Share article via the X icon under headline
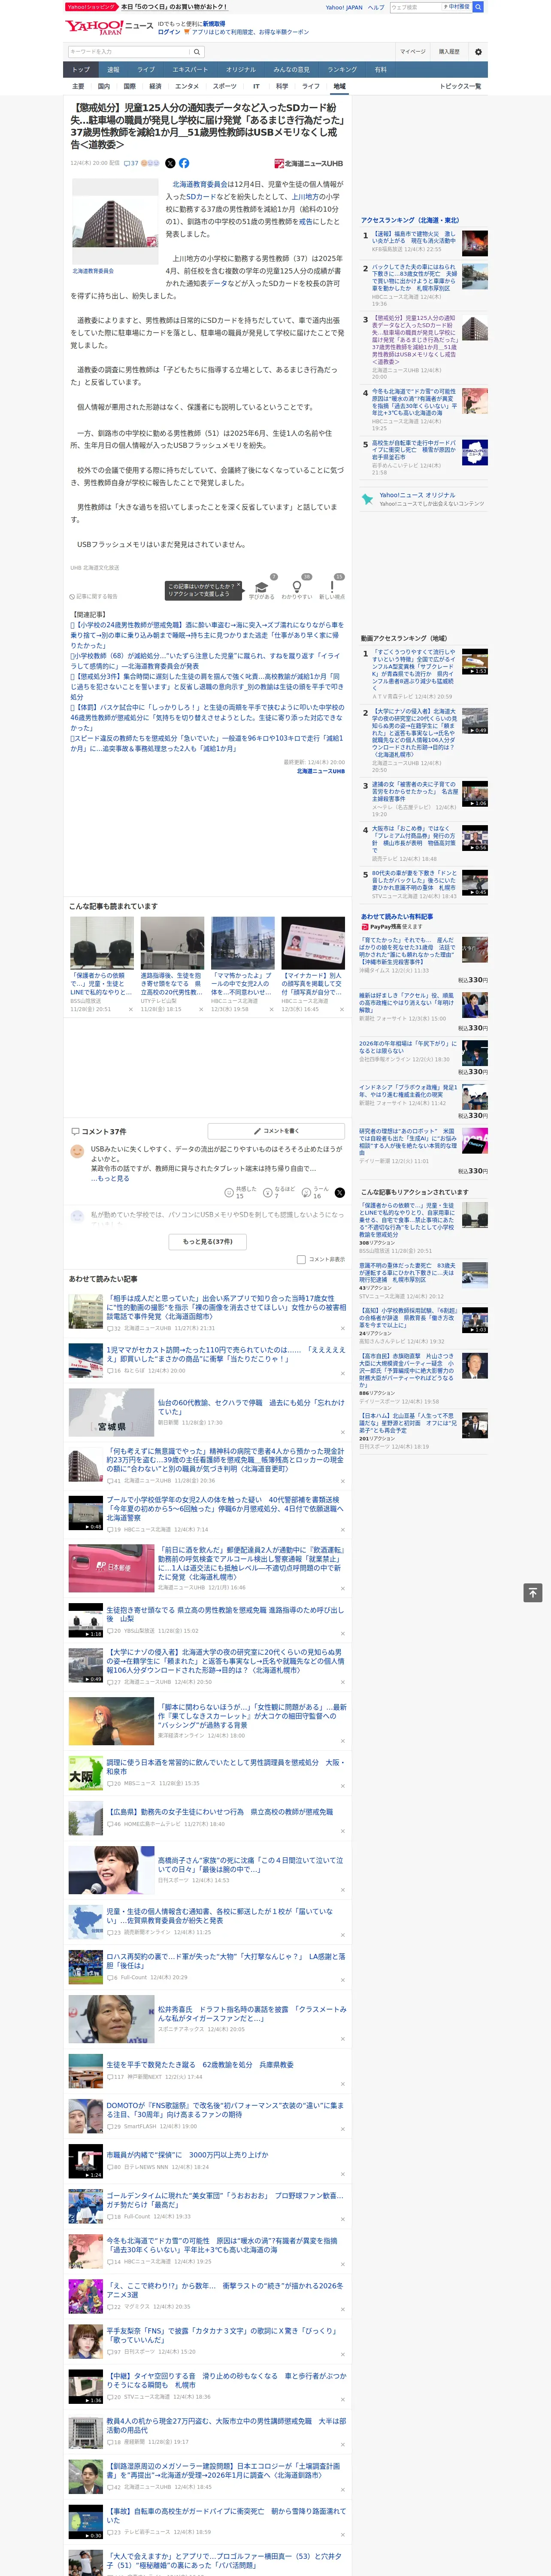Viewport: 551px width, 2576px height. point(170,163)
